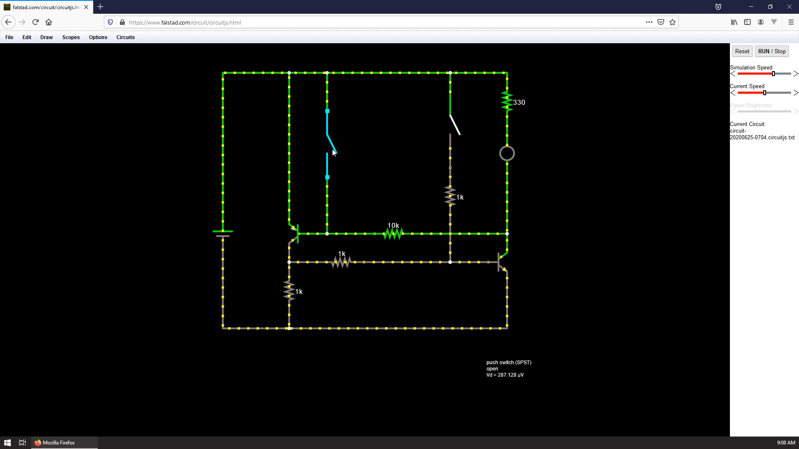The width and height of the screenshot is (799, 449).
Task: Click the File menu item
Action: tap(9, 37)
